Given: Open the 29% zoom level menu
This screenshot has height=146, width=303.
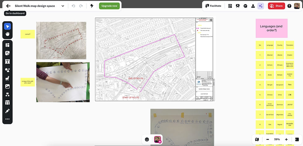Looking at the screenshot, I should (277, 140).
